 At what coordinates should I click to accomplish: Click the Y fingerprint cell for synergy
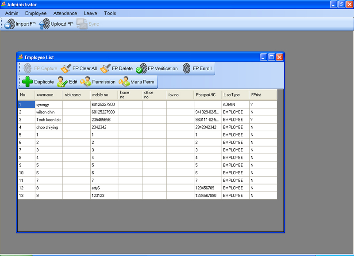point(263,105)
